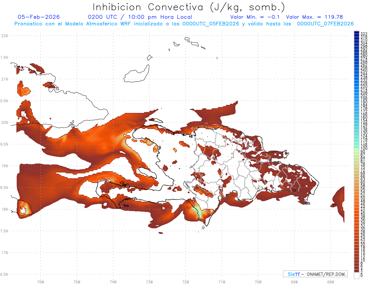
Task: Click the 100 value label on color scale
Action: point(364,149)
